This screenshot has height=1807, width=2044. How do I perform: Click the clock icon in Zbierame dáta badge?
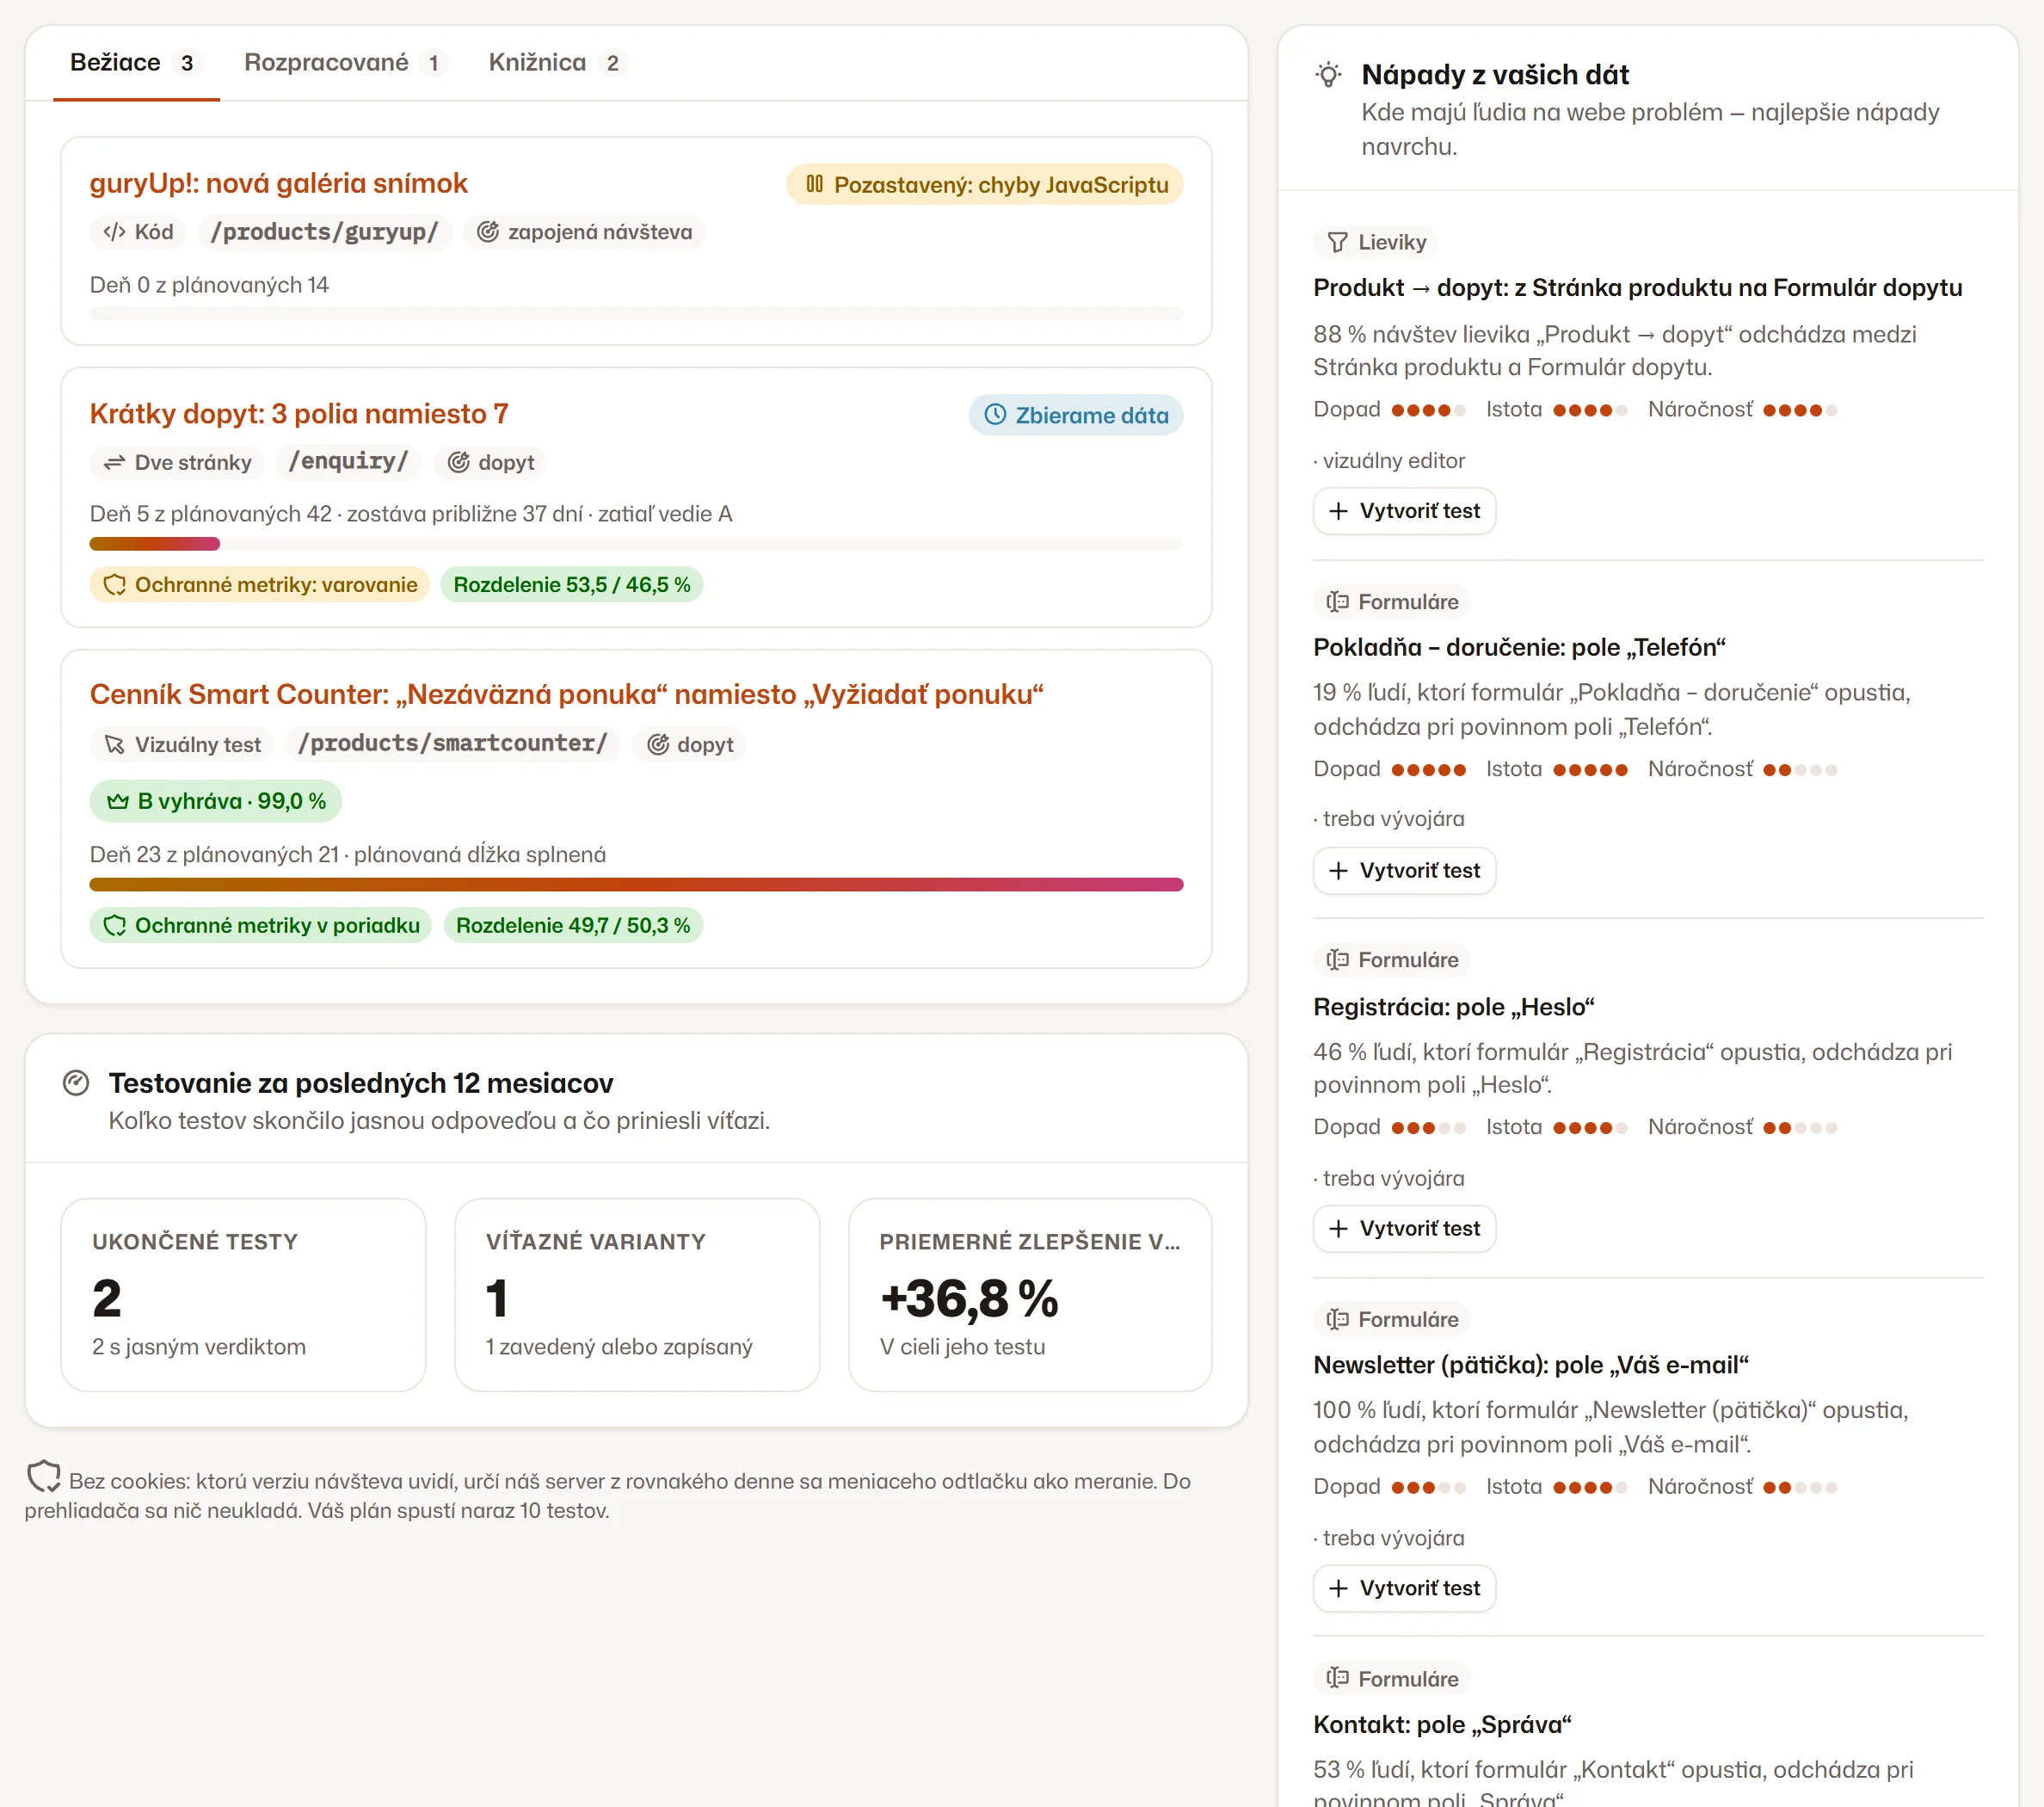coord(995,414)
